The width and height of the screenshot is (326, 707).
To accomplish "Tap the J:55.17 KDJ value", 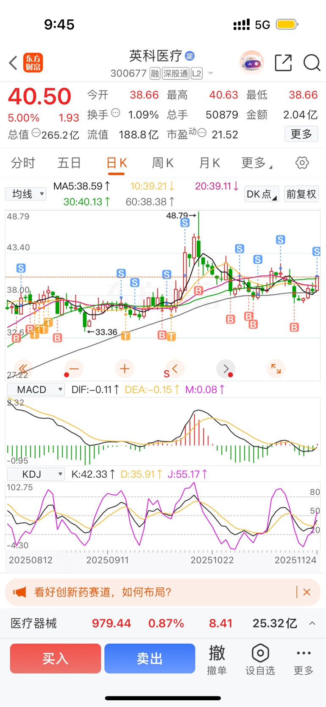I will tap(187, 474).
